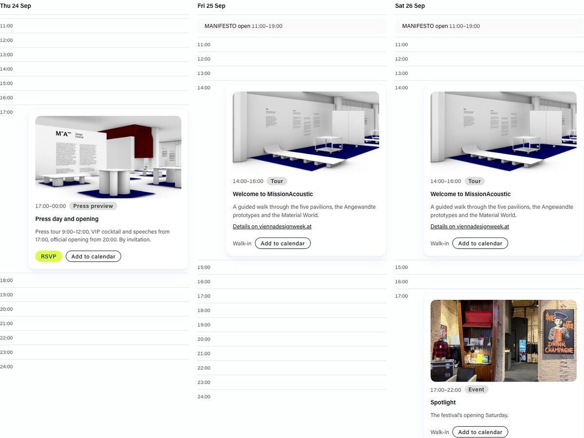584x438 pixels.
Task: Click the 17:00–22:00 time on Spotlight card
Action: 445,390
